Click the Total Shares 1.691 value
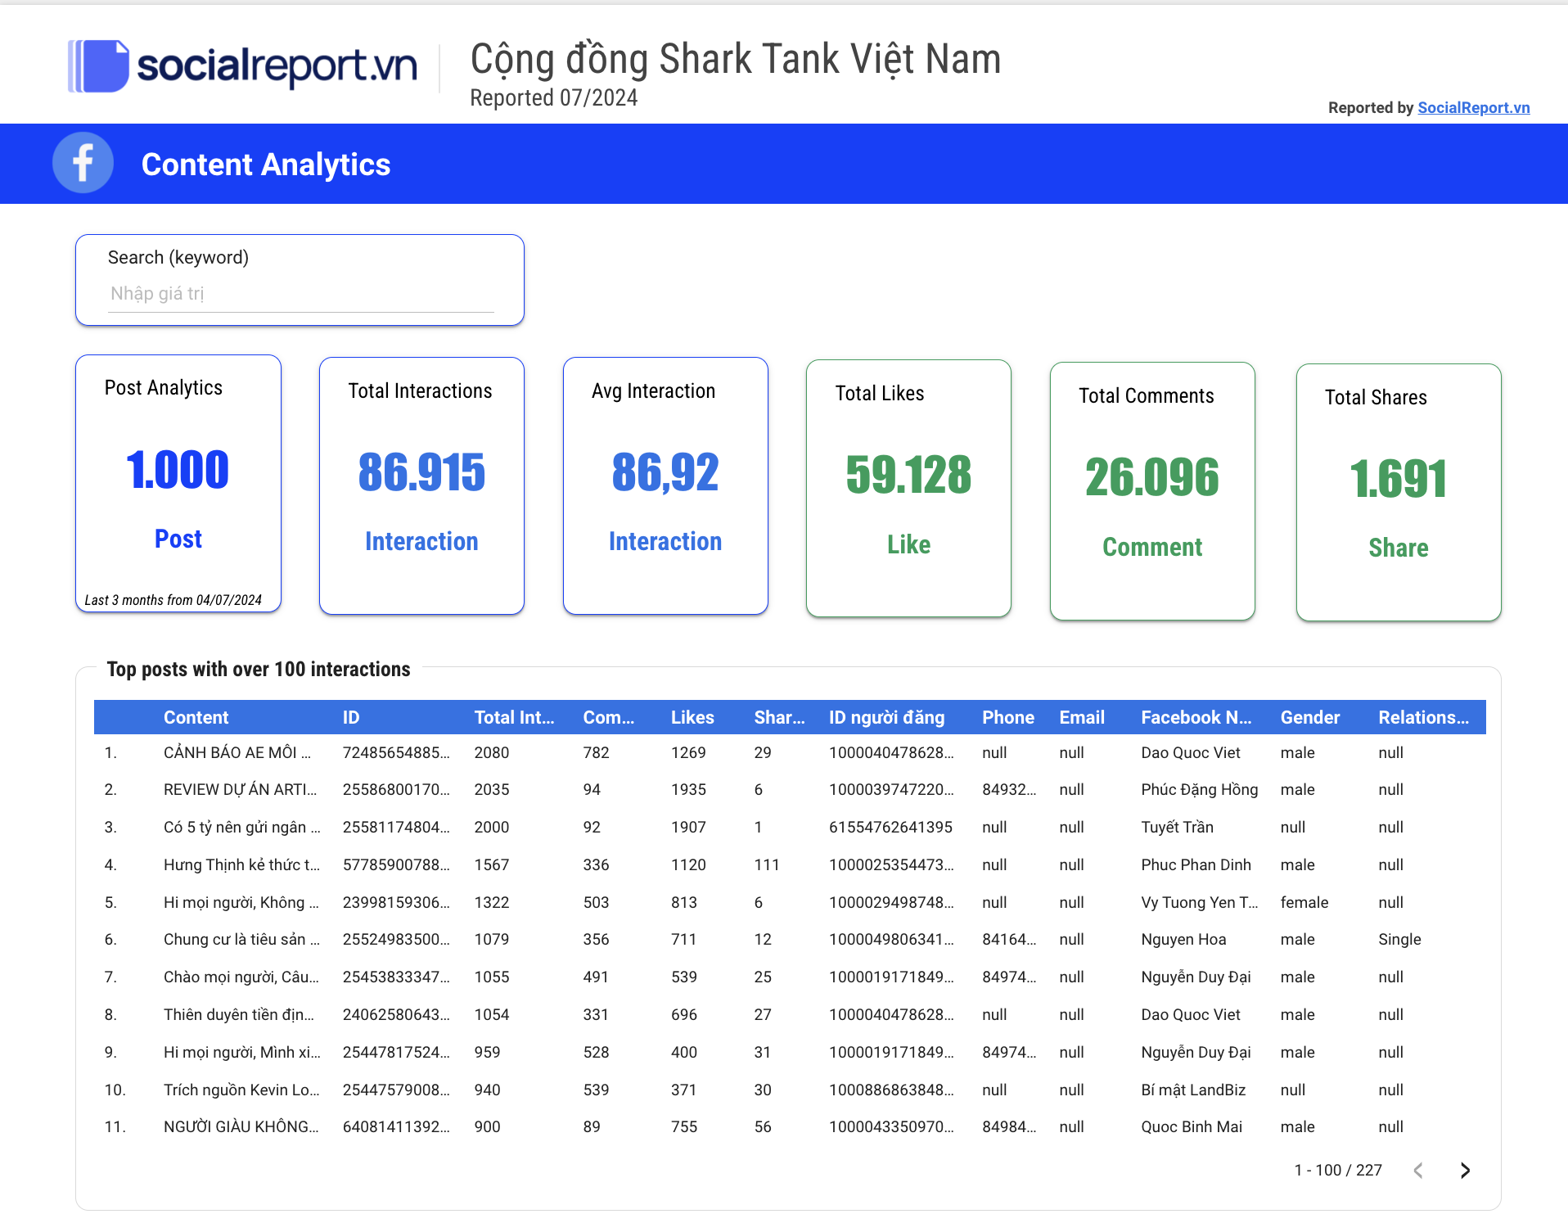1568x1223 pixels. [x=1399, y=479]
